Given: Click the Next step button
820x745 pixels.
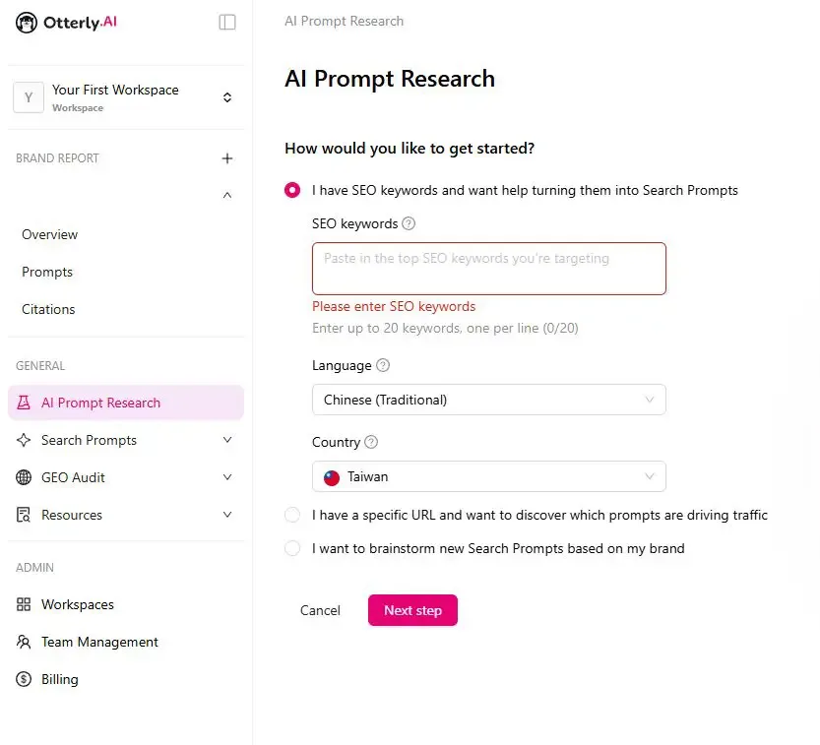Looking at the screenshot, I should (x=412, y=610).
